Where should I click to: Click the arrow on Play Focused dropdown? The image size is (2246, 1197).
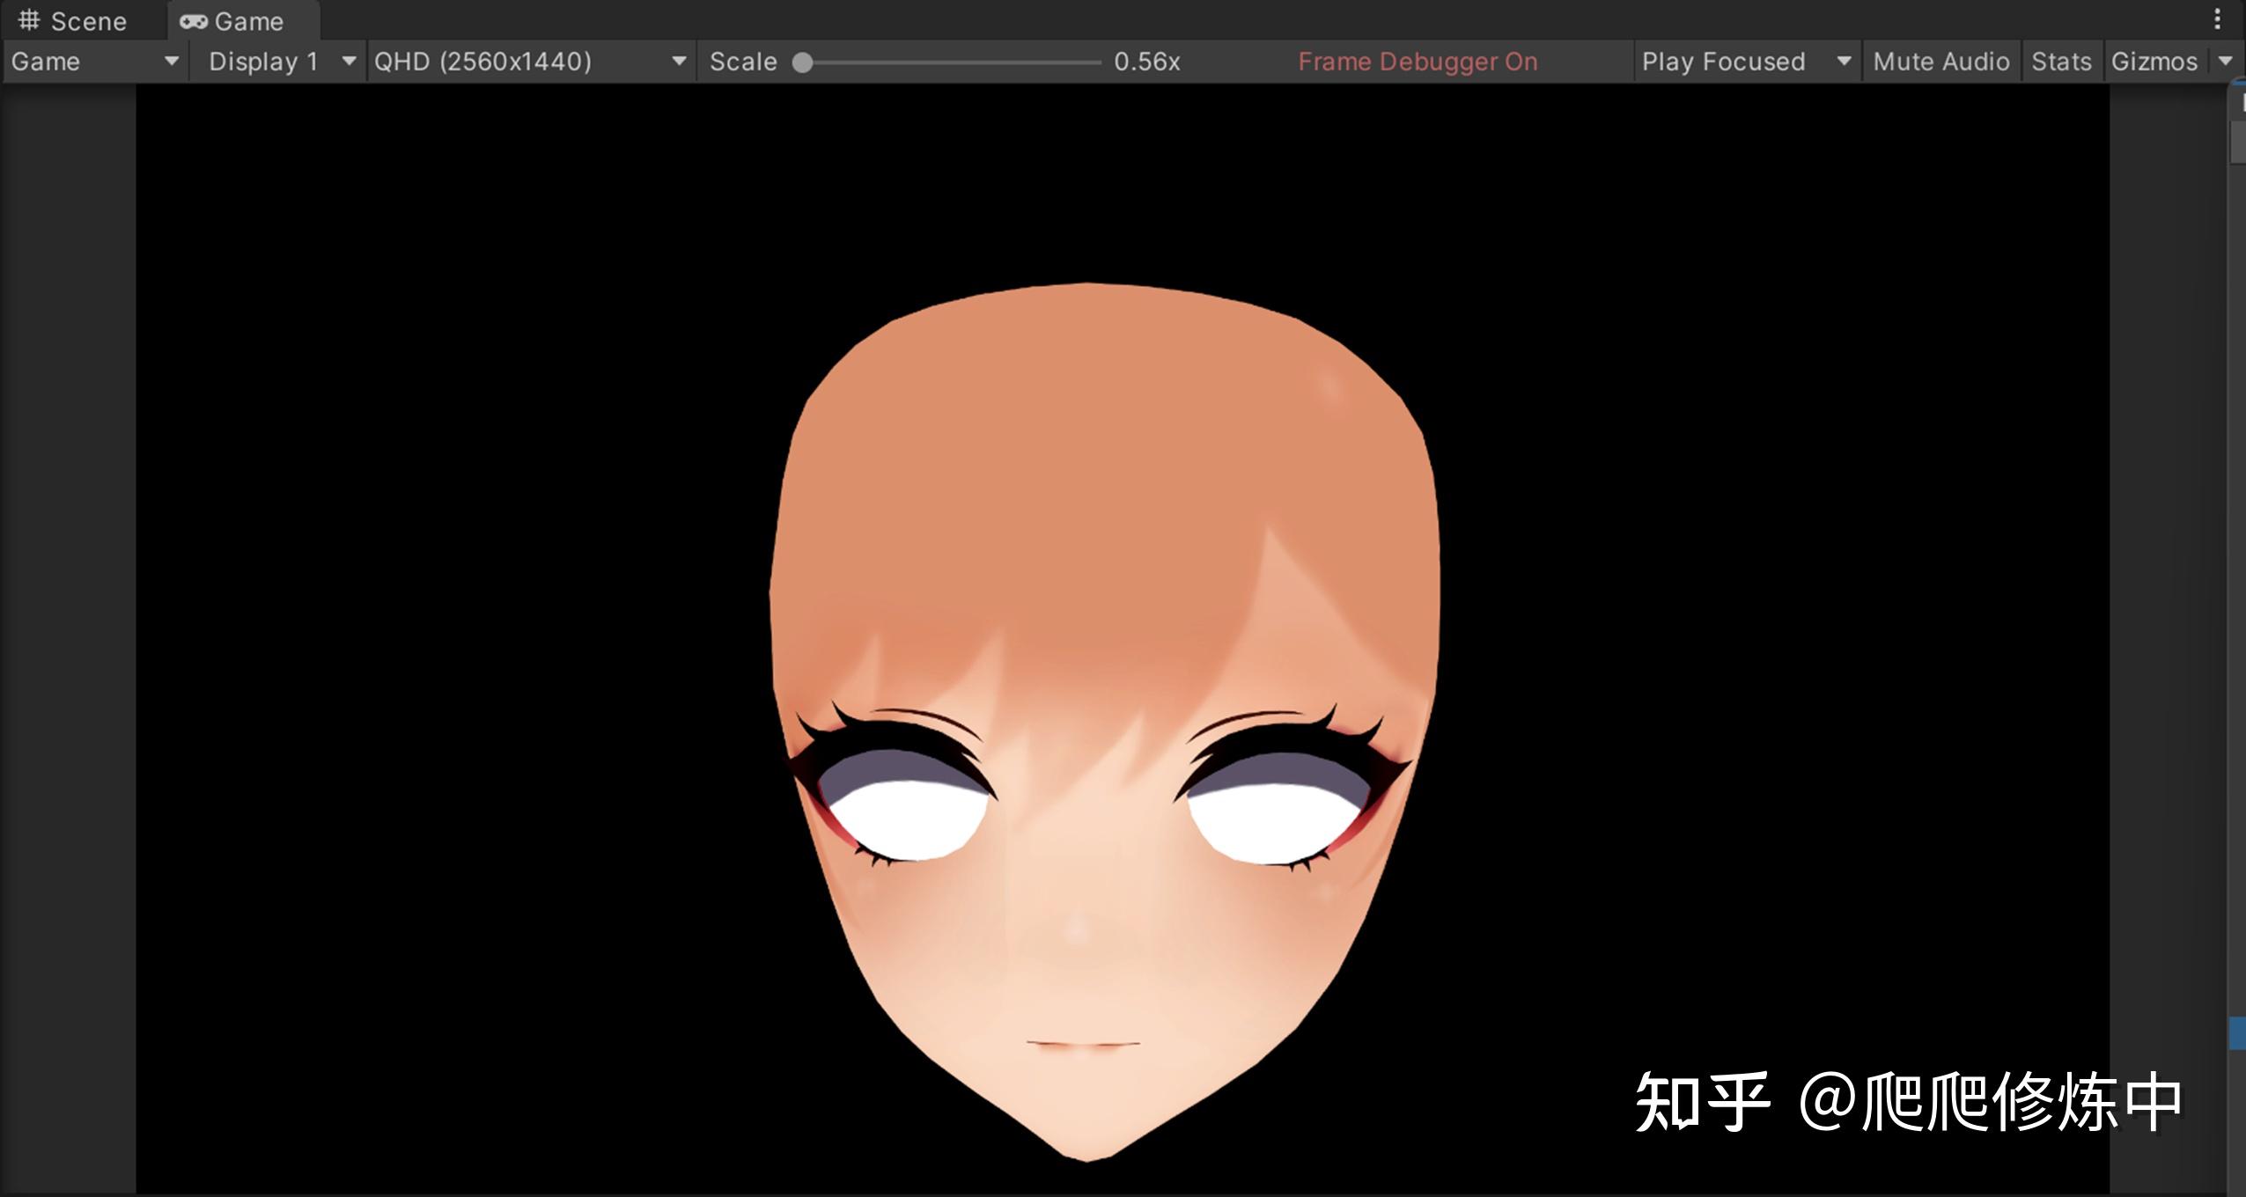pos(1843,62)
